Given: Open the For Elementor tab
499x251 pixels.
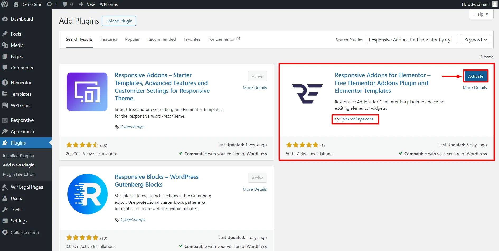Looking at the screenshot, I should (x=224, y=39).
